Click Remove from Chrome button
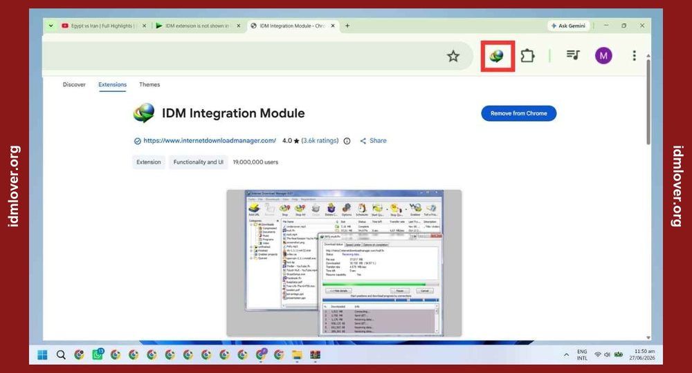 [518, 113]
